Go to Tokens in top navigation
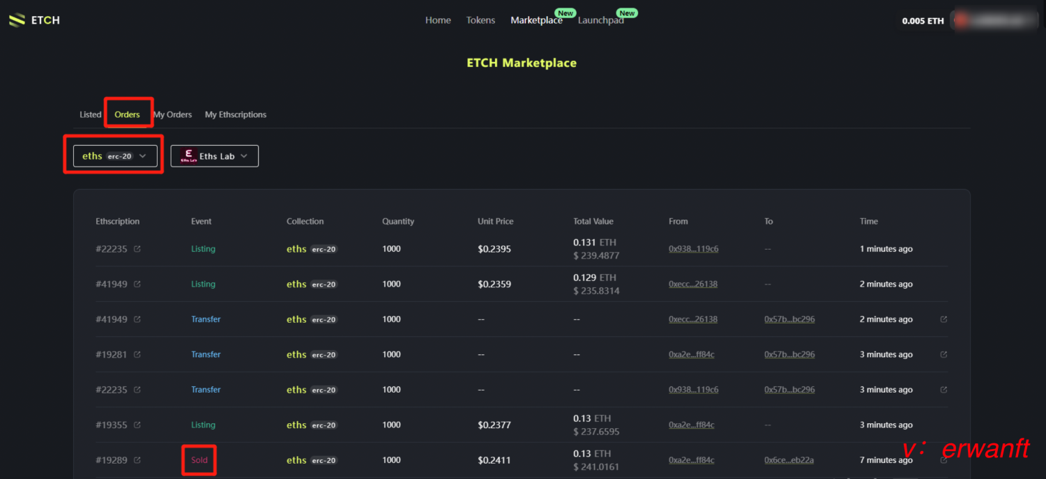1046x479 pixels. click(x=480, y=20)
